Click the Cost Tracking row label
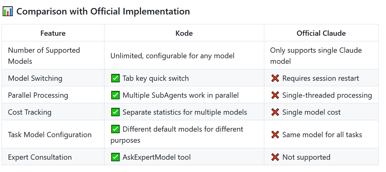386x172 pixels. pyautogui.click(x=30, y=112)
